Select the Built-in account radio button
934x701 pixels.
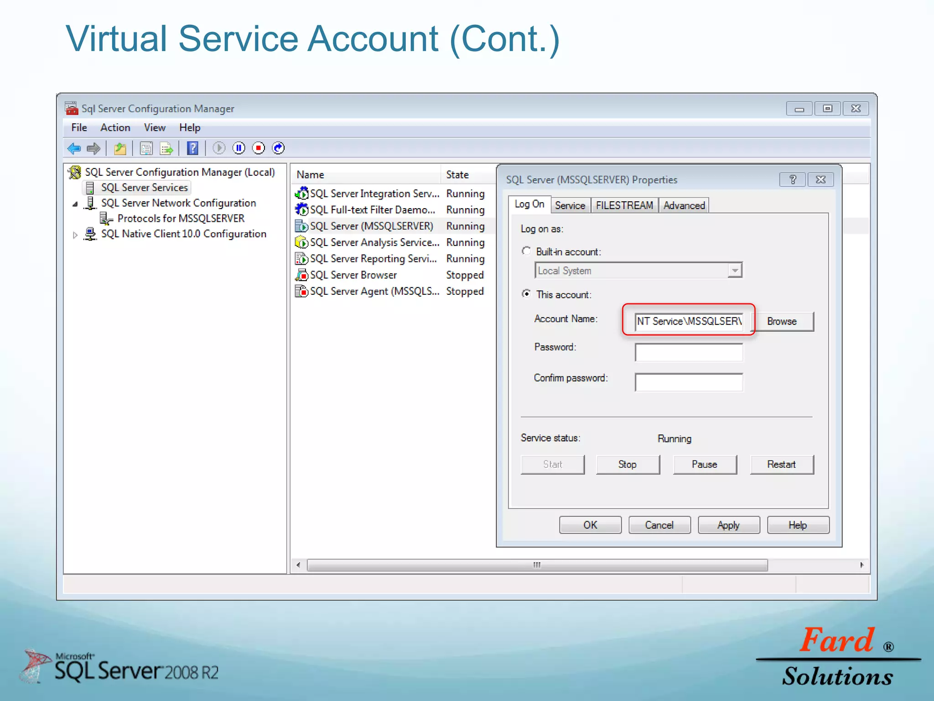coord(526,251)
